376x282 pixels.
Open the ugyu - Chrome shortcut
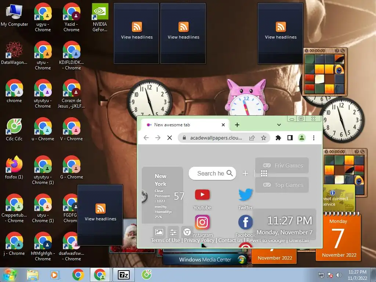pyautogui.click(x=43, y=17)
